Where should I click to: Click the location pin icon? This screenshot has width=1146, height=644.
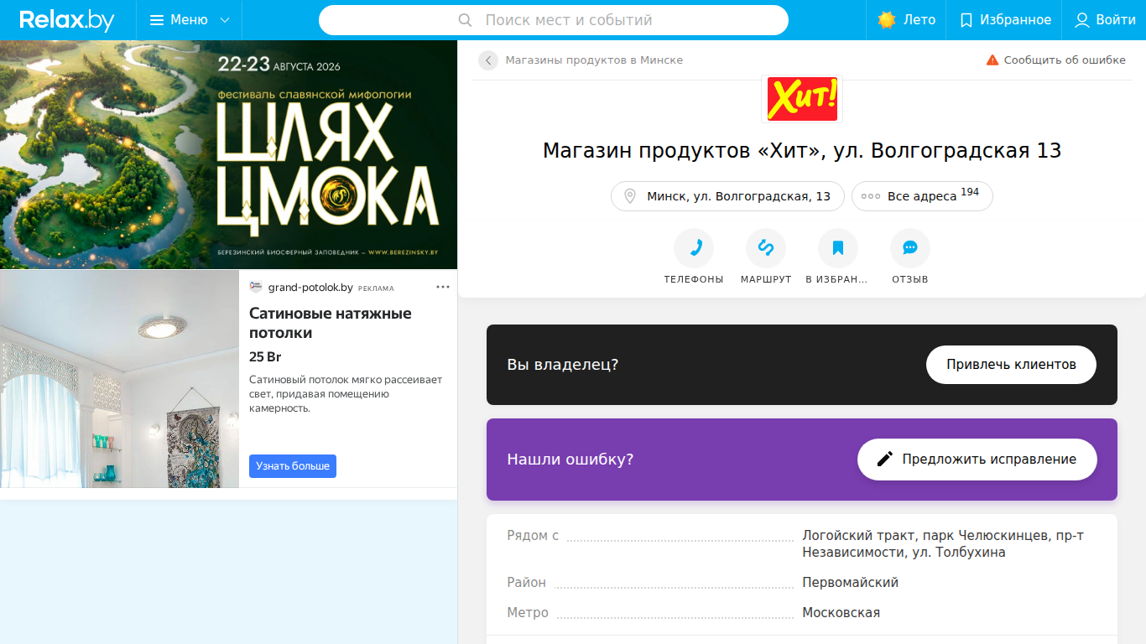click(630, 196)
